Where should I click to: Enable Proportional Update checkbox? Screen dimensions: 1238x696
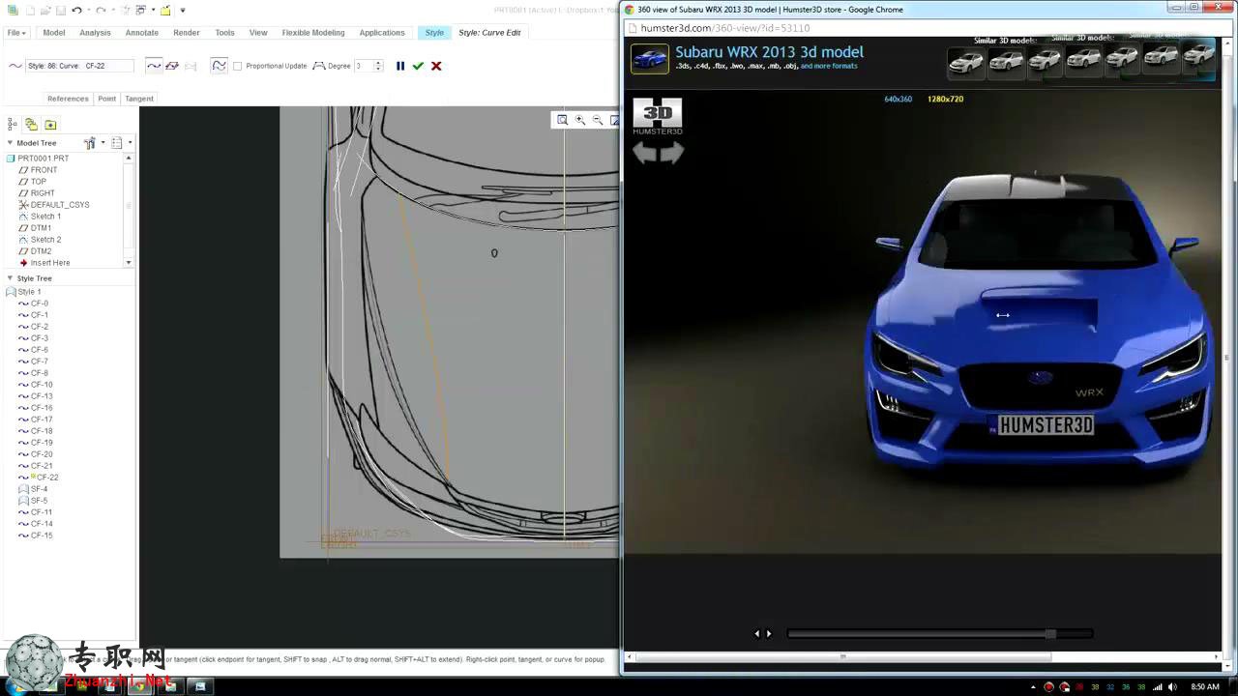tap(238, 66)
